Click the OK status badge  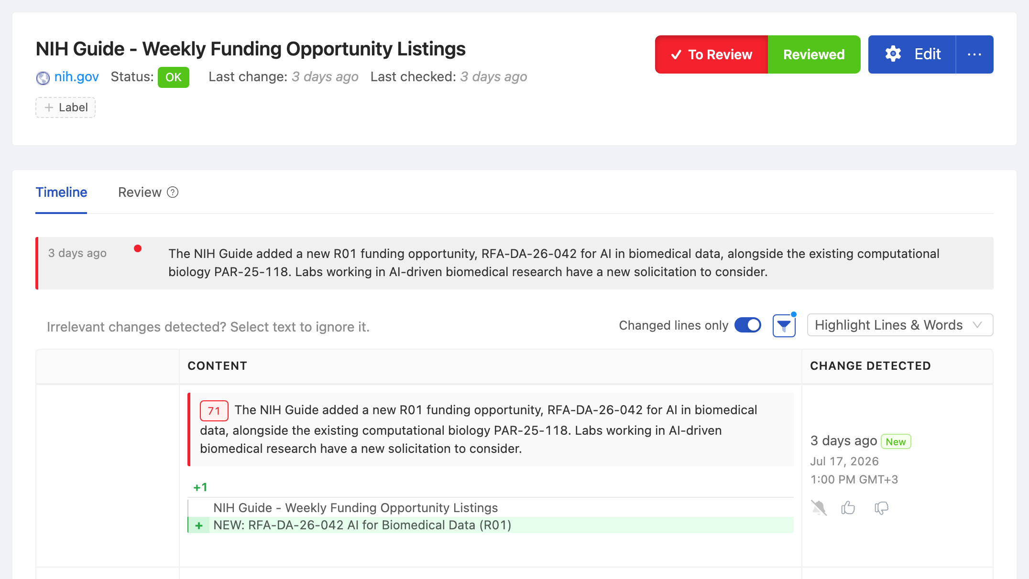pos(174,77)
